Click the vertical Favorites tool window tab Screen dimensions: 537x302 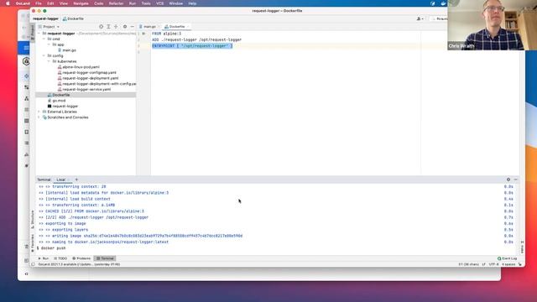click(33, 243)
